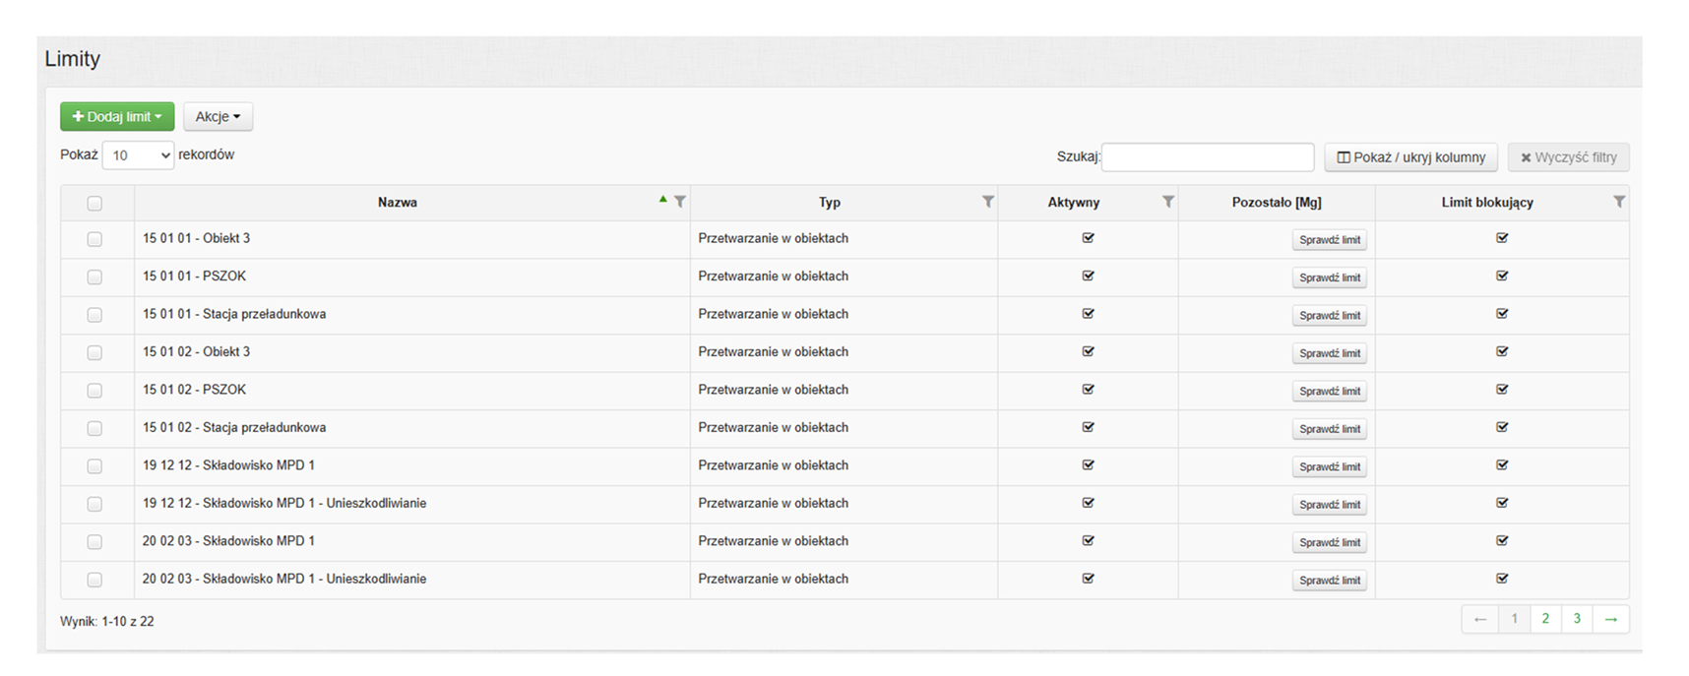Click Wyczyść filtry button
The width and height of the screenshot is (1689, 676).
(x=1568, y=157)
